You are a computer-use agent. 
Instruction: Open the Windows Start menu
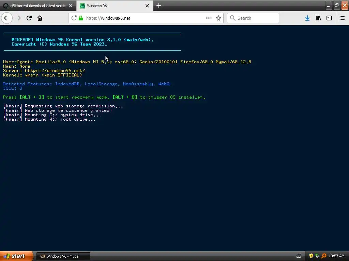[x=16, y=256]
